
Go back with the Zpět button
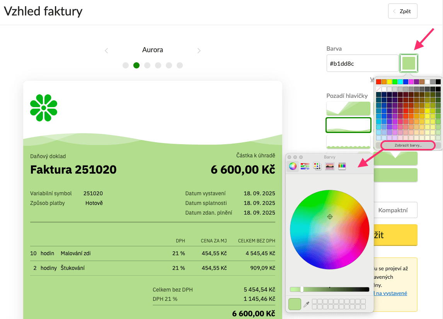[x=402, y=11]
